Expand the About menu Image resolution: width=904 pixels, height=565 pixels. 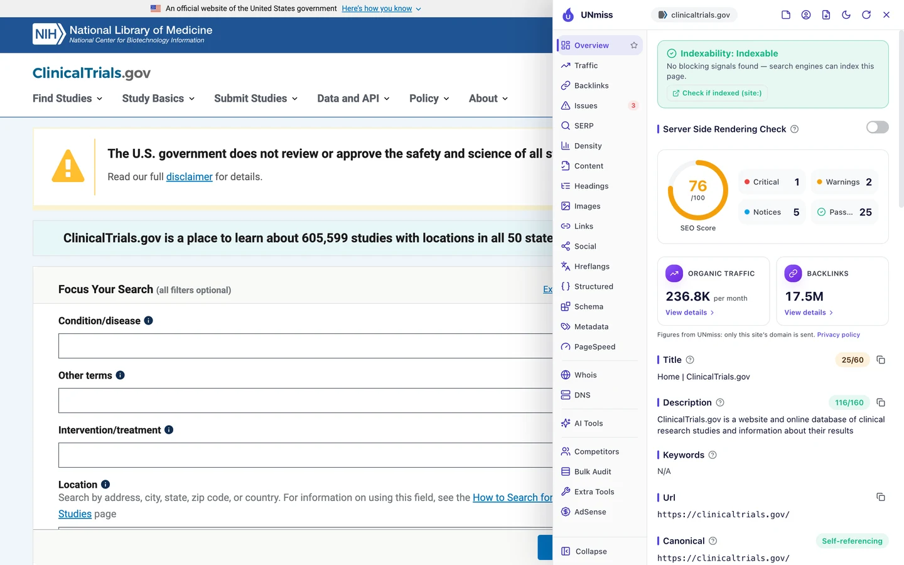[488, 99]
